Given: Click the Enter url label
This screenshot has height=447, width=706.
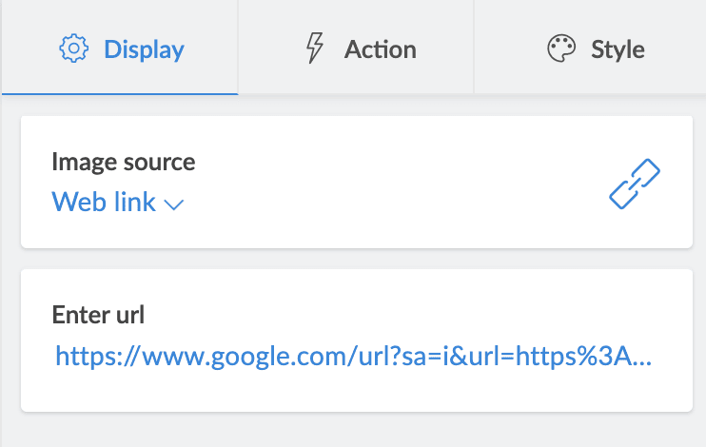Looking at the screenshot, I should click(97, 314).
